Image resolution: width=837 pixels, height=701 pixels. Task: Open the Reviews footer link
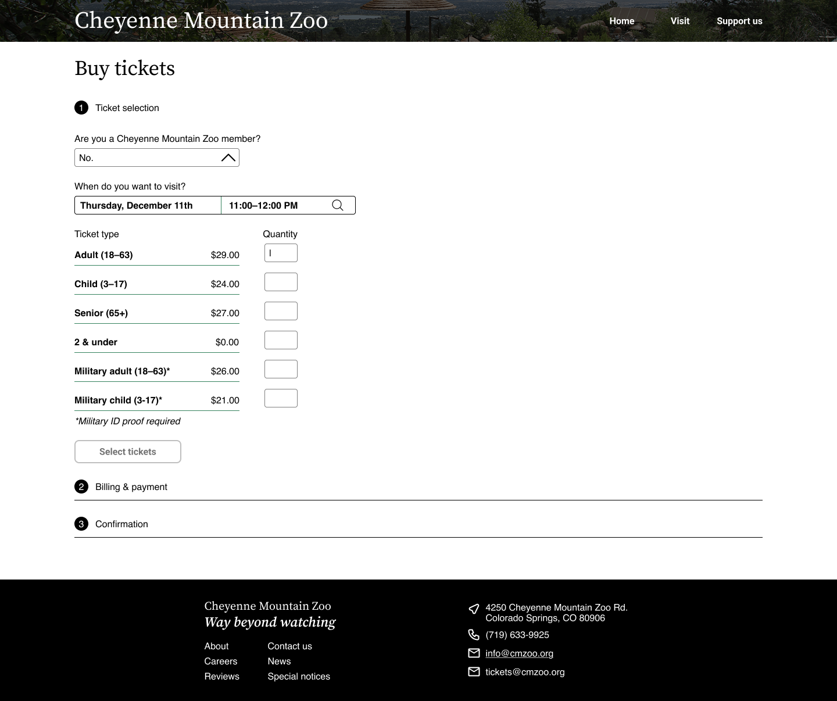[222, 676]
